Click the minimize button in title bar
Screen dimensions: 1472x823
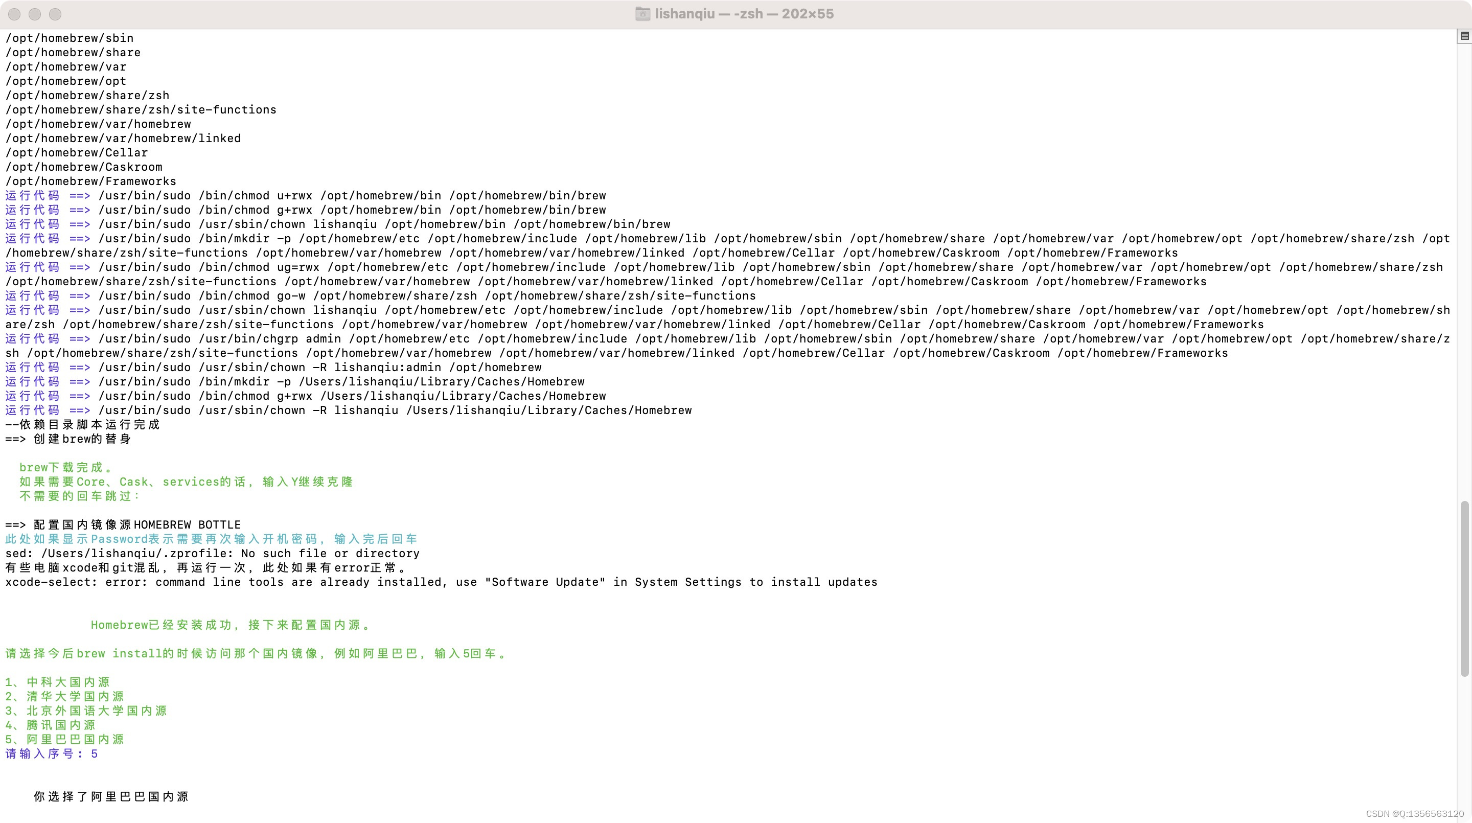(x=33, y=13)
